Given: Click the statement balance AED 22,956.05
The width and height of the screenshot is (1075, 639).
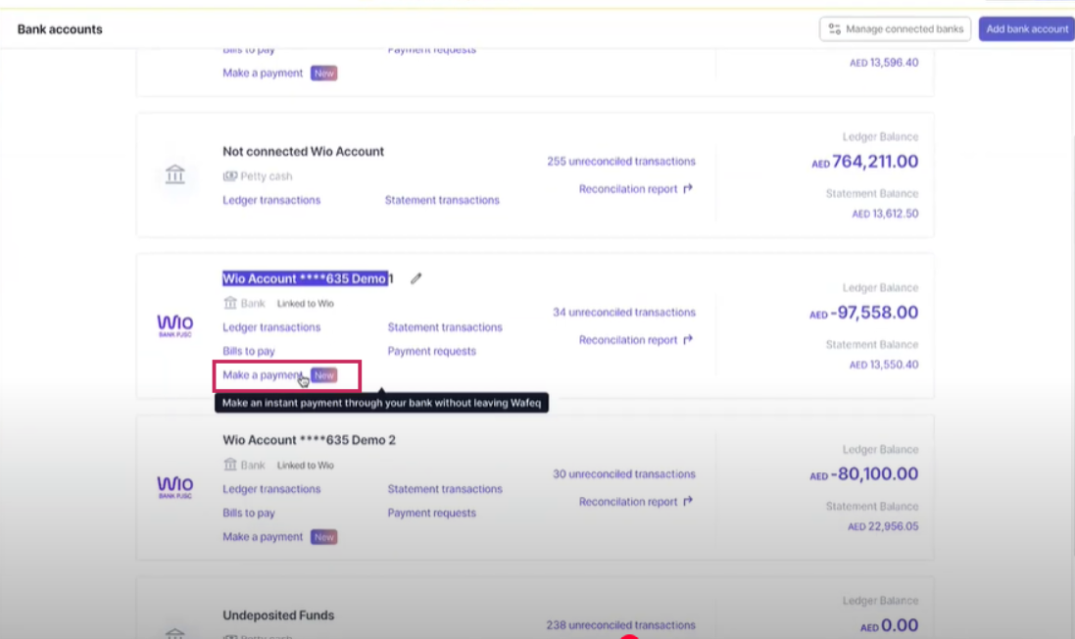Looking at the screenshot, I should pyautogui.click(x=883, y=526).
